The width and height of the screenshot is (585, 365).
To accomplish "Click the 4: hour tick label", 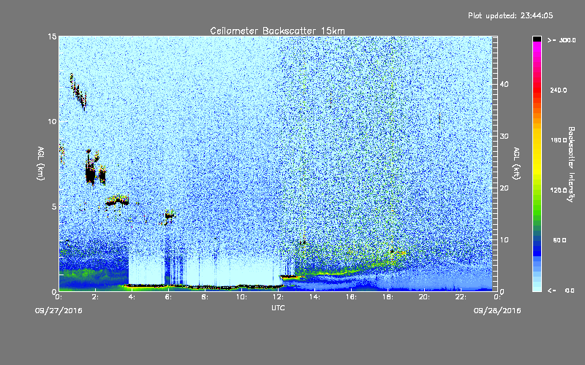I will coord(132,297).
